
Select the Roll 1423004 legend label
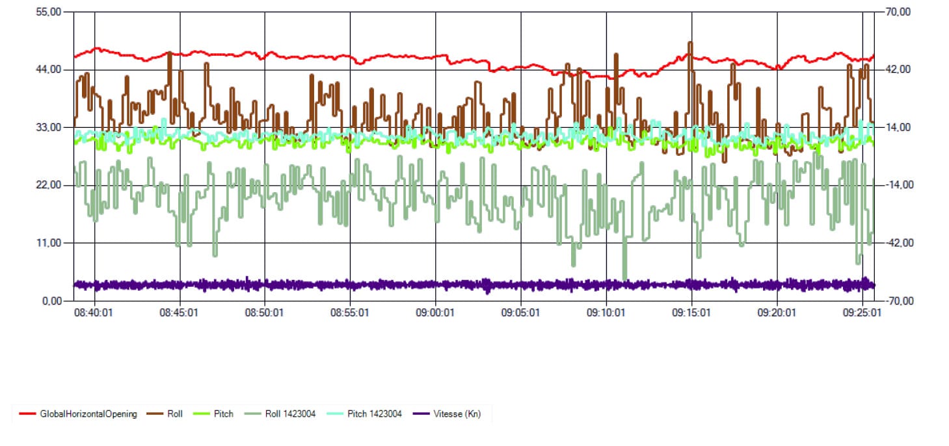coord(290,414)
